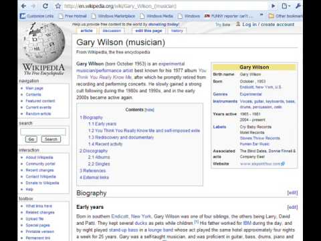Viewport: 321px width, 241px height.
Task: Open Related changes link
Action: click(40, 212)
